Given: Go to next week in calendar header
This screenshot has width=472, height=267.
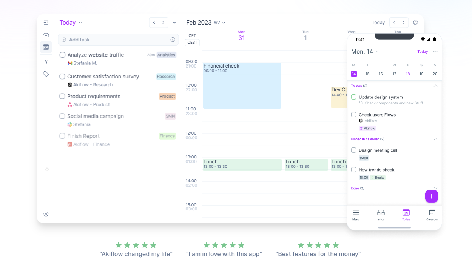Looking at the screenshot, I should click(404, 23).
